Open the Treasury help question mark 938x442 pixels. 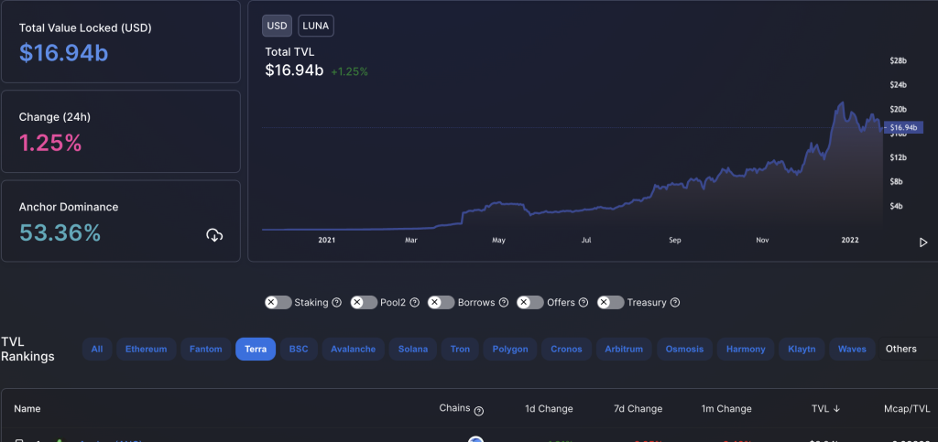(675, 302)
